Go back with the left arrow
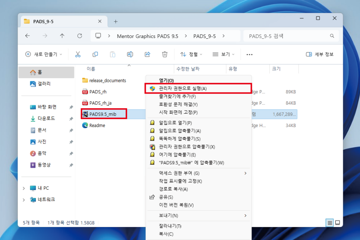 click(28, 36)
